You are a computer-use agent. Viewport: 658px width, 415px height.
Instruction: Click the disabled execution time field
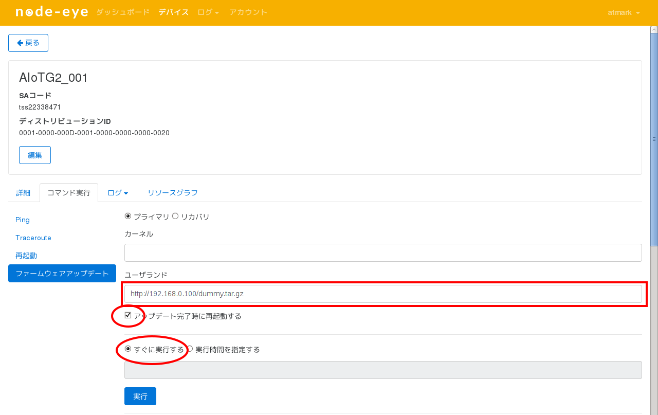point(383,370)
